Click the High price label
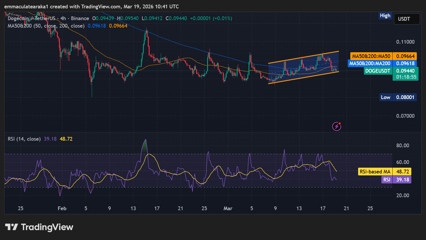This screenshot has width=426, height=240. 385,16
